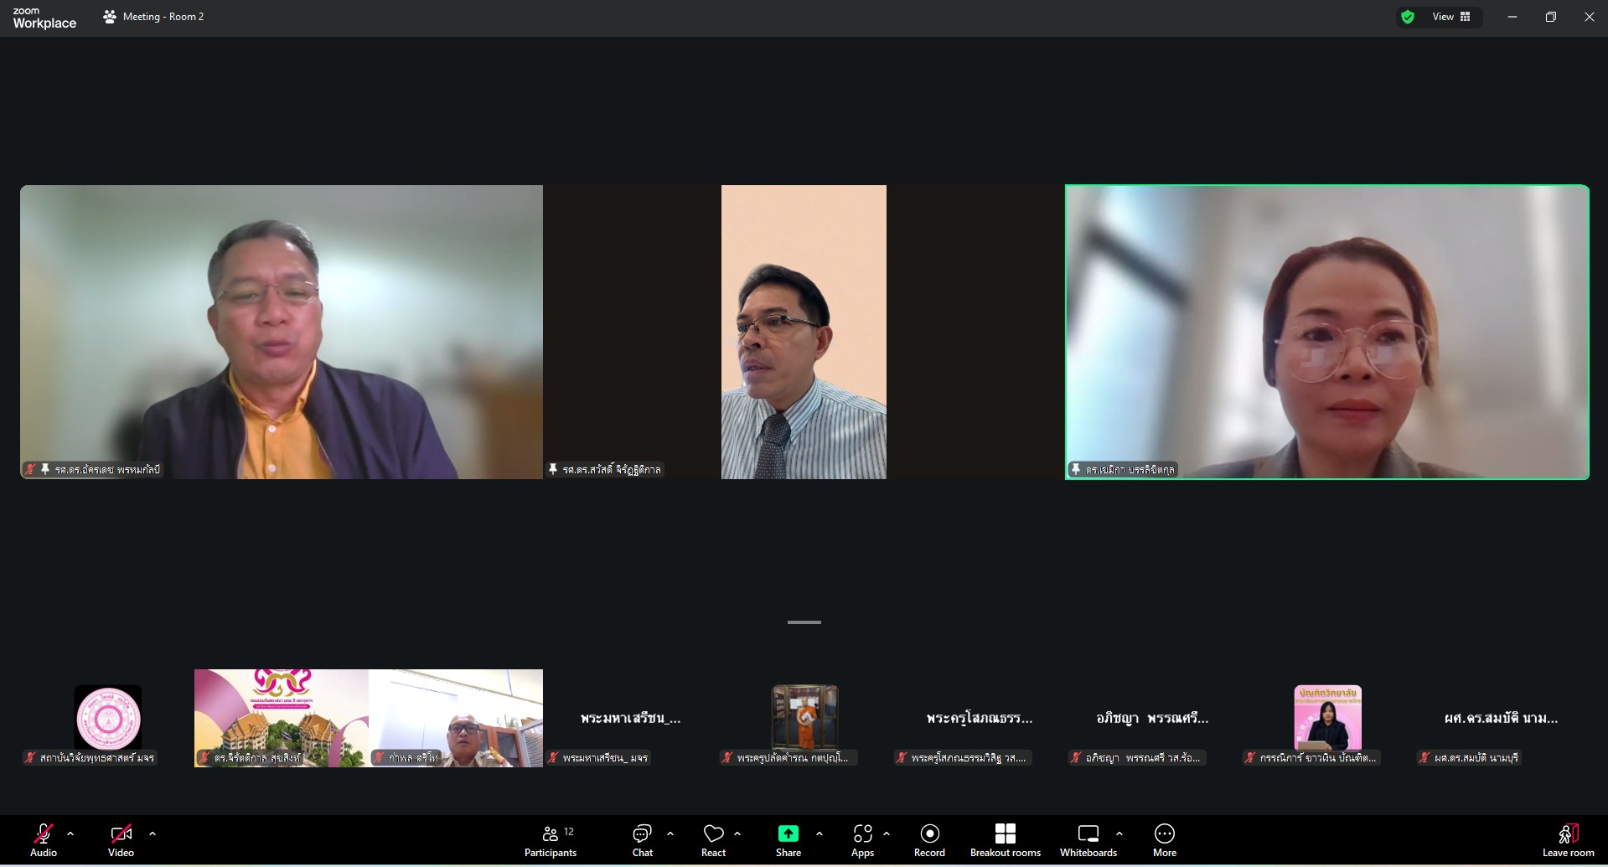Click the divider handle above thumbnail strip

click(804, 622)
